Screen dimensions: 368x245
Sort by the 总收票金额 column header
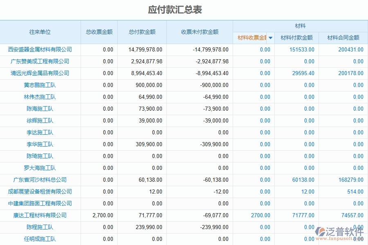coord(99,31)
